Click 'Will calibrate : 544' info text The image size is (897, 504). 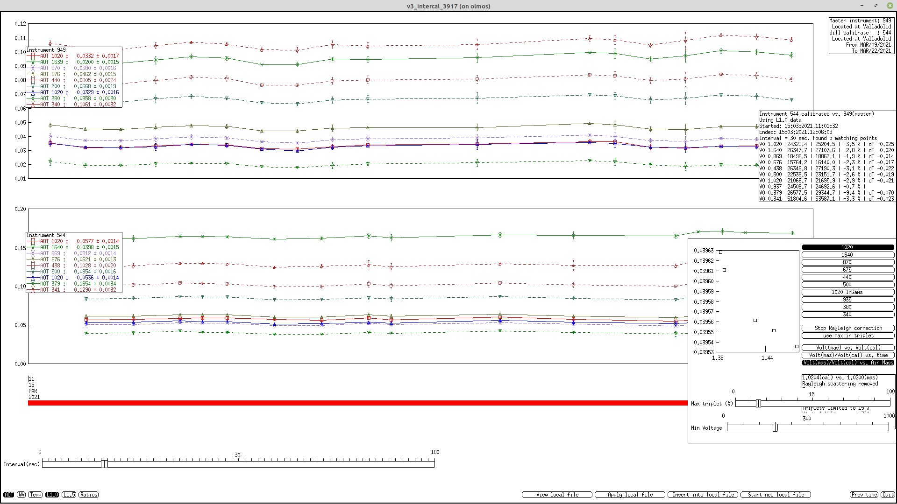point(860,33)
